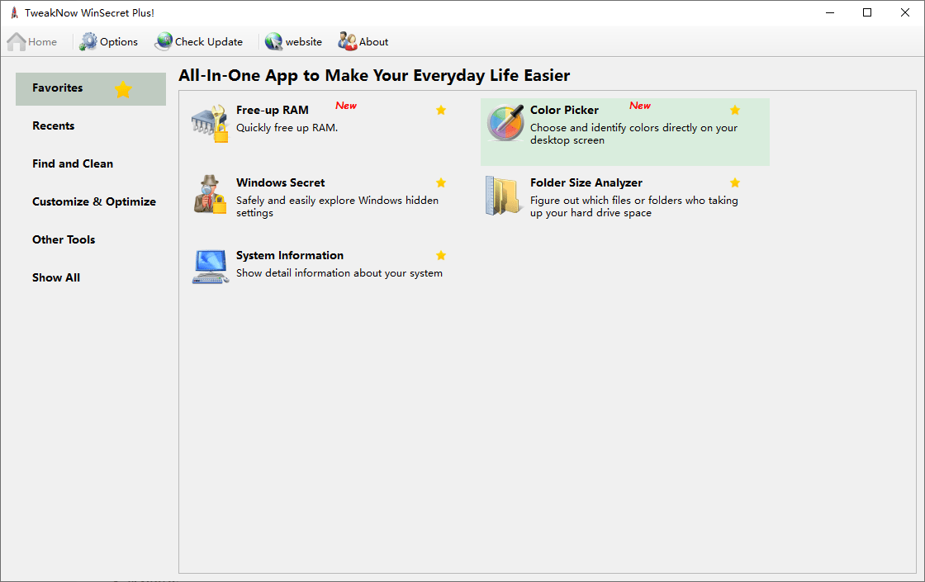This screenshot has height=582, width=925.
Task: Click the System Information computer icon
Action: [210, 267]
